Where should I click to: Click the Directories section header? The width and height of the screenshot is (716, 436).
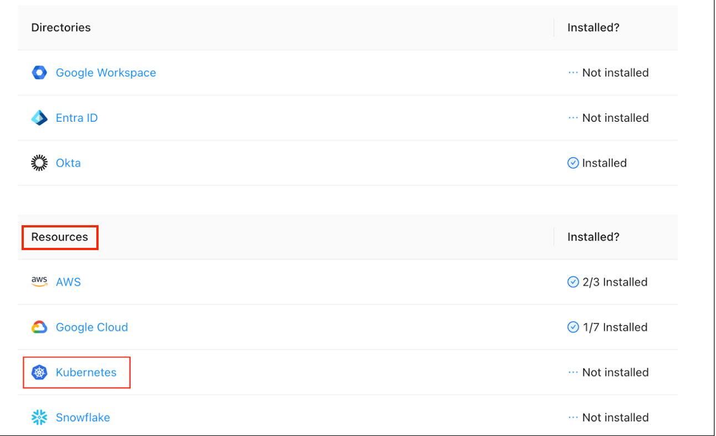click(61, 27)
